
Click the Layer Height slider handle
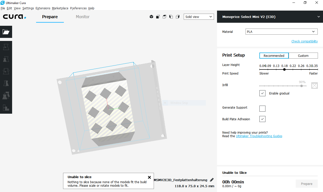pos(284,69)
